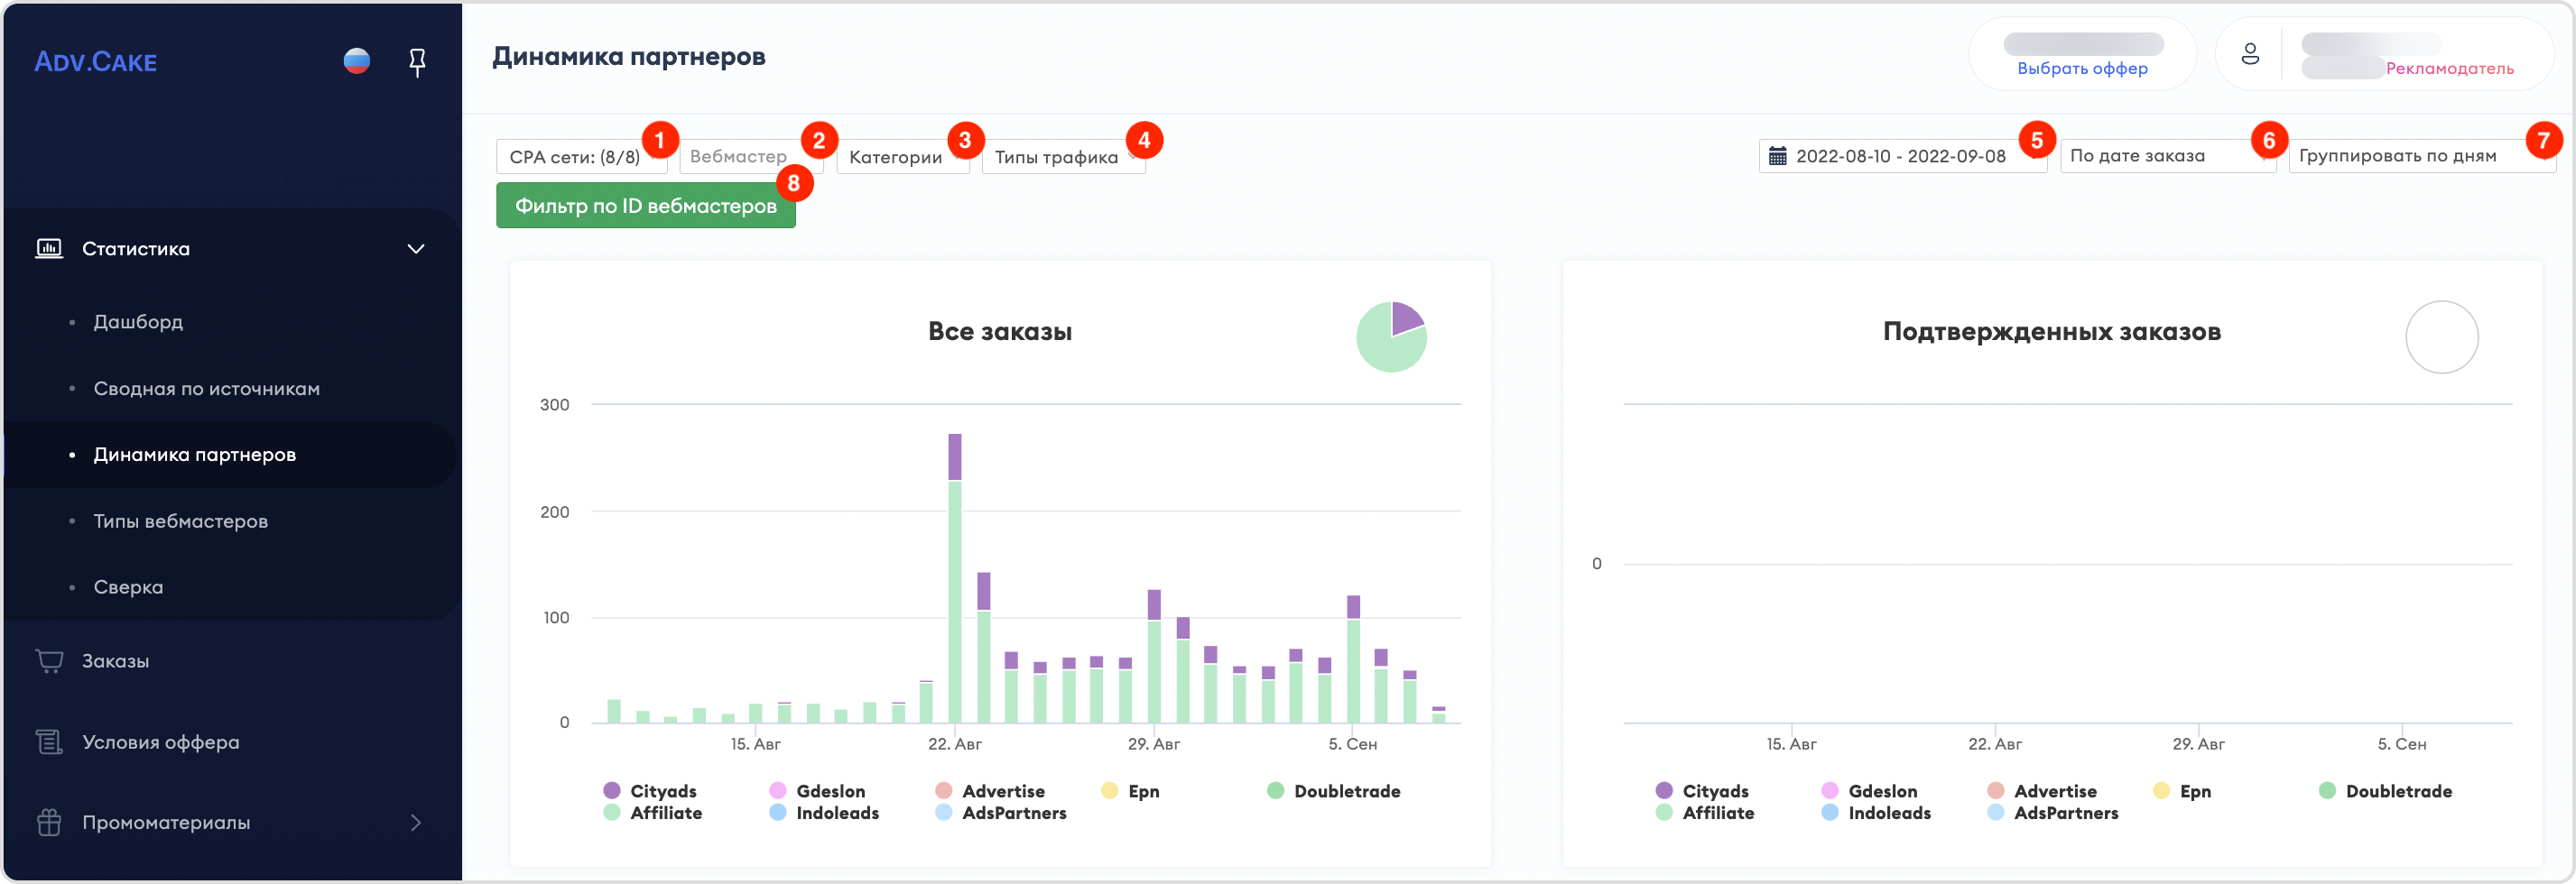Select Динамика партнеров in the sidebar
This screenshot has height=884, width=2576.
point(195,455)
